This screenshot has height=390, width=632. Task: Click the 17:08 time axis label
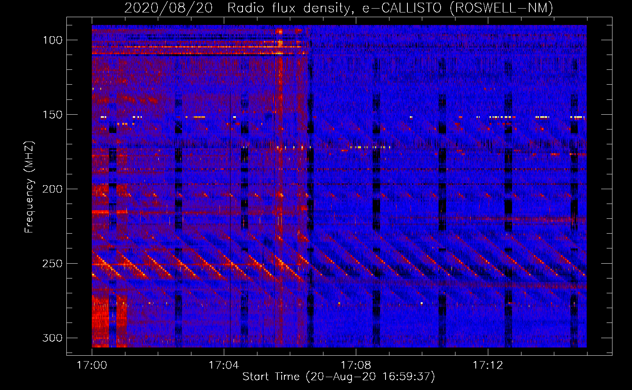coord(356,365)
